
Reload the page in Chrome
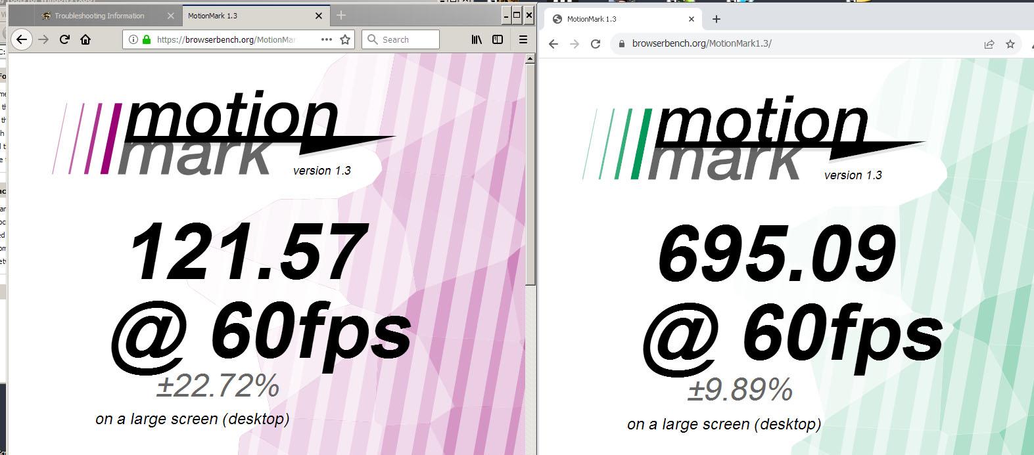click(596, 44)
